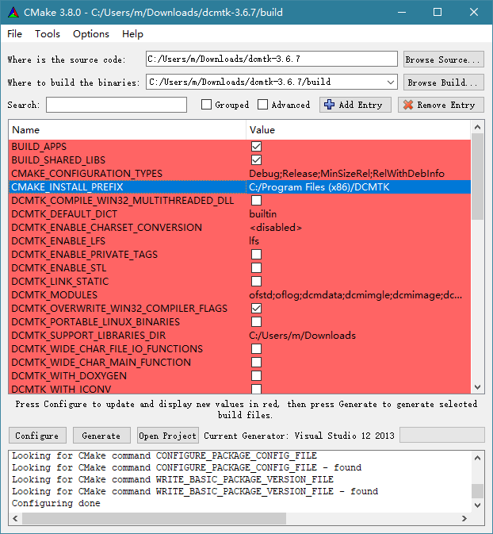This screenshot has width=493, height=534.
Task: Toggle the Grouped checkbox
Action: pos(207,105)
